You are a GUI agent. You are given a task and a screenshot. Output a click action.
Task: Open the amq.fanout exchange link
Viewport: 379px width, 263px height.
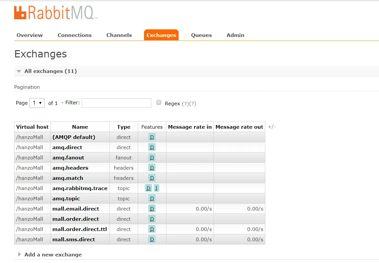click(68, 158)
